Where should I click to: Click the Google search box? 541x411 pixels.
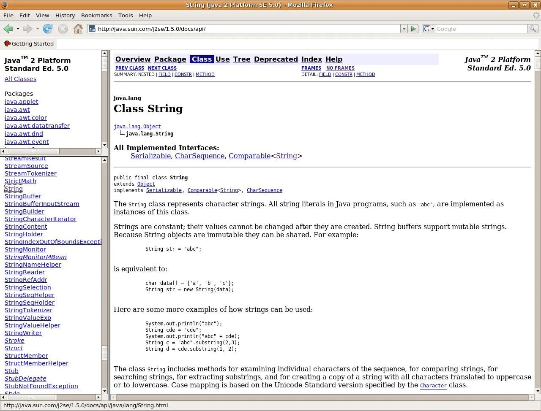coord(481,29)
